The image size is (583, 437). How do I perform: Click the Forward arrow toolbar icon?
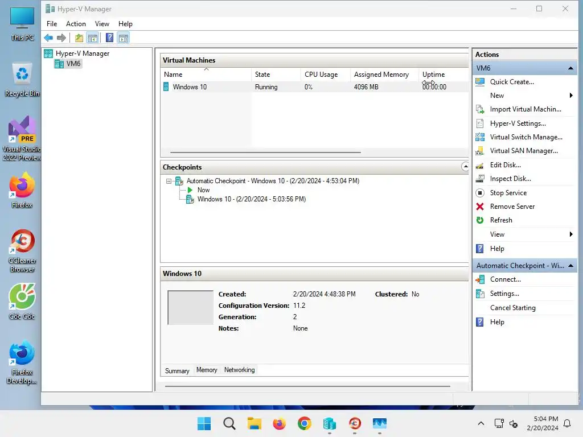(61, 38)
